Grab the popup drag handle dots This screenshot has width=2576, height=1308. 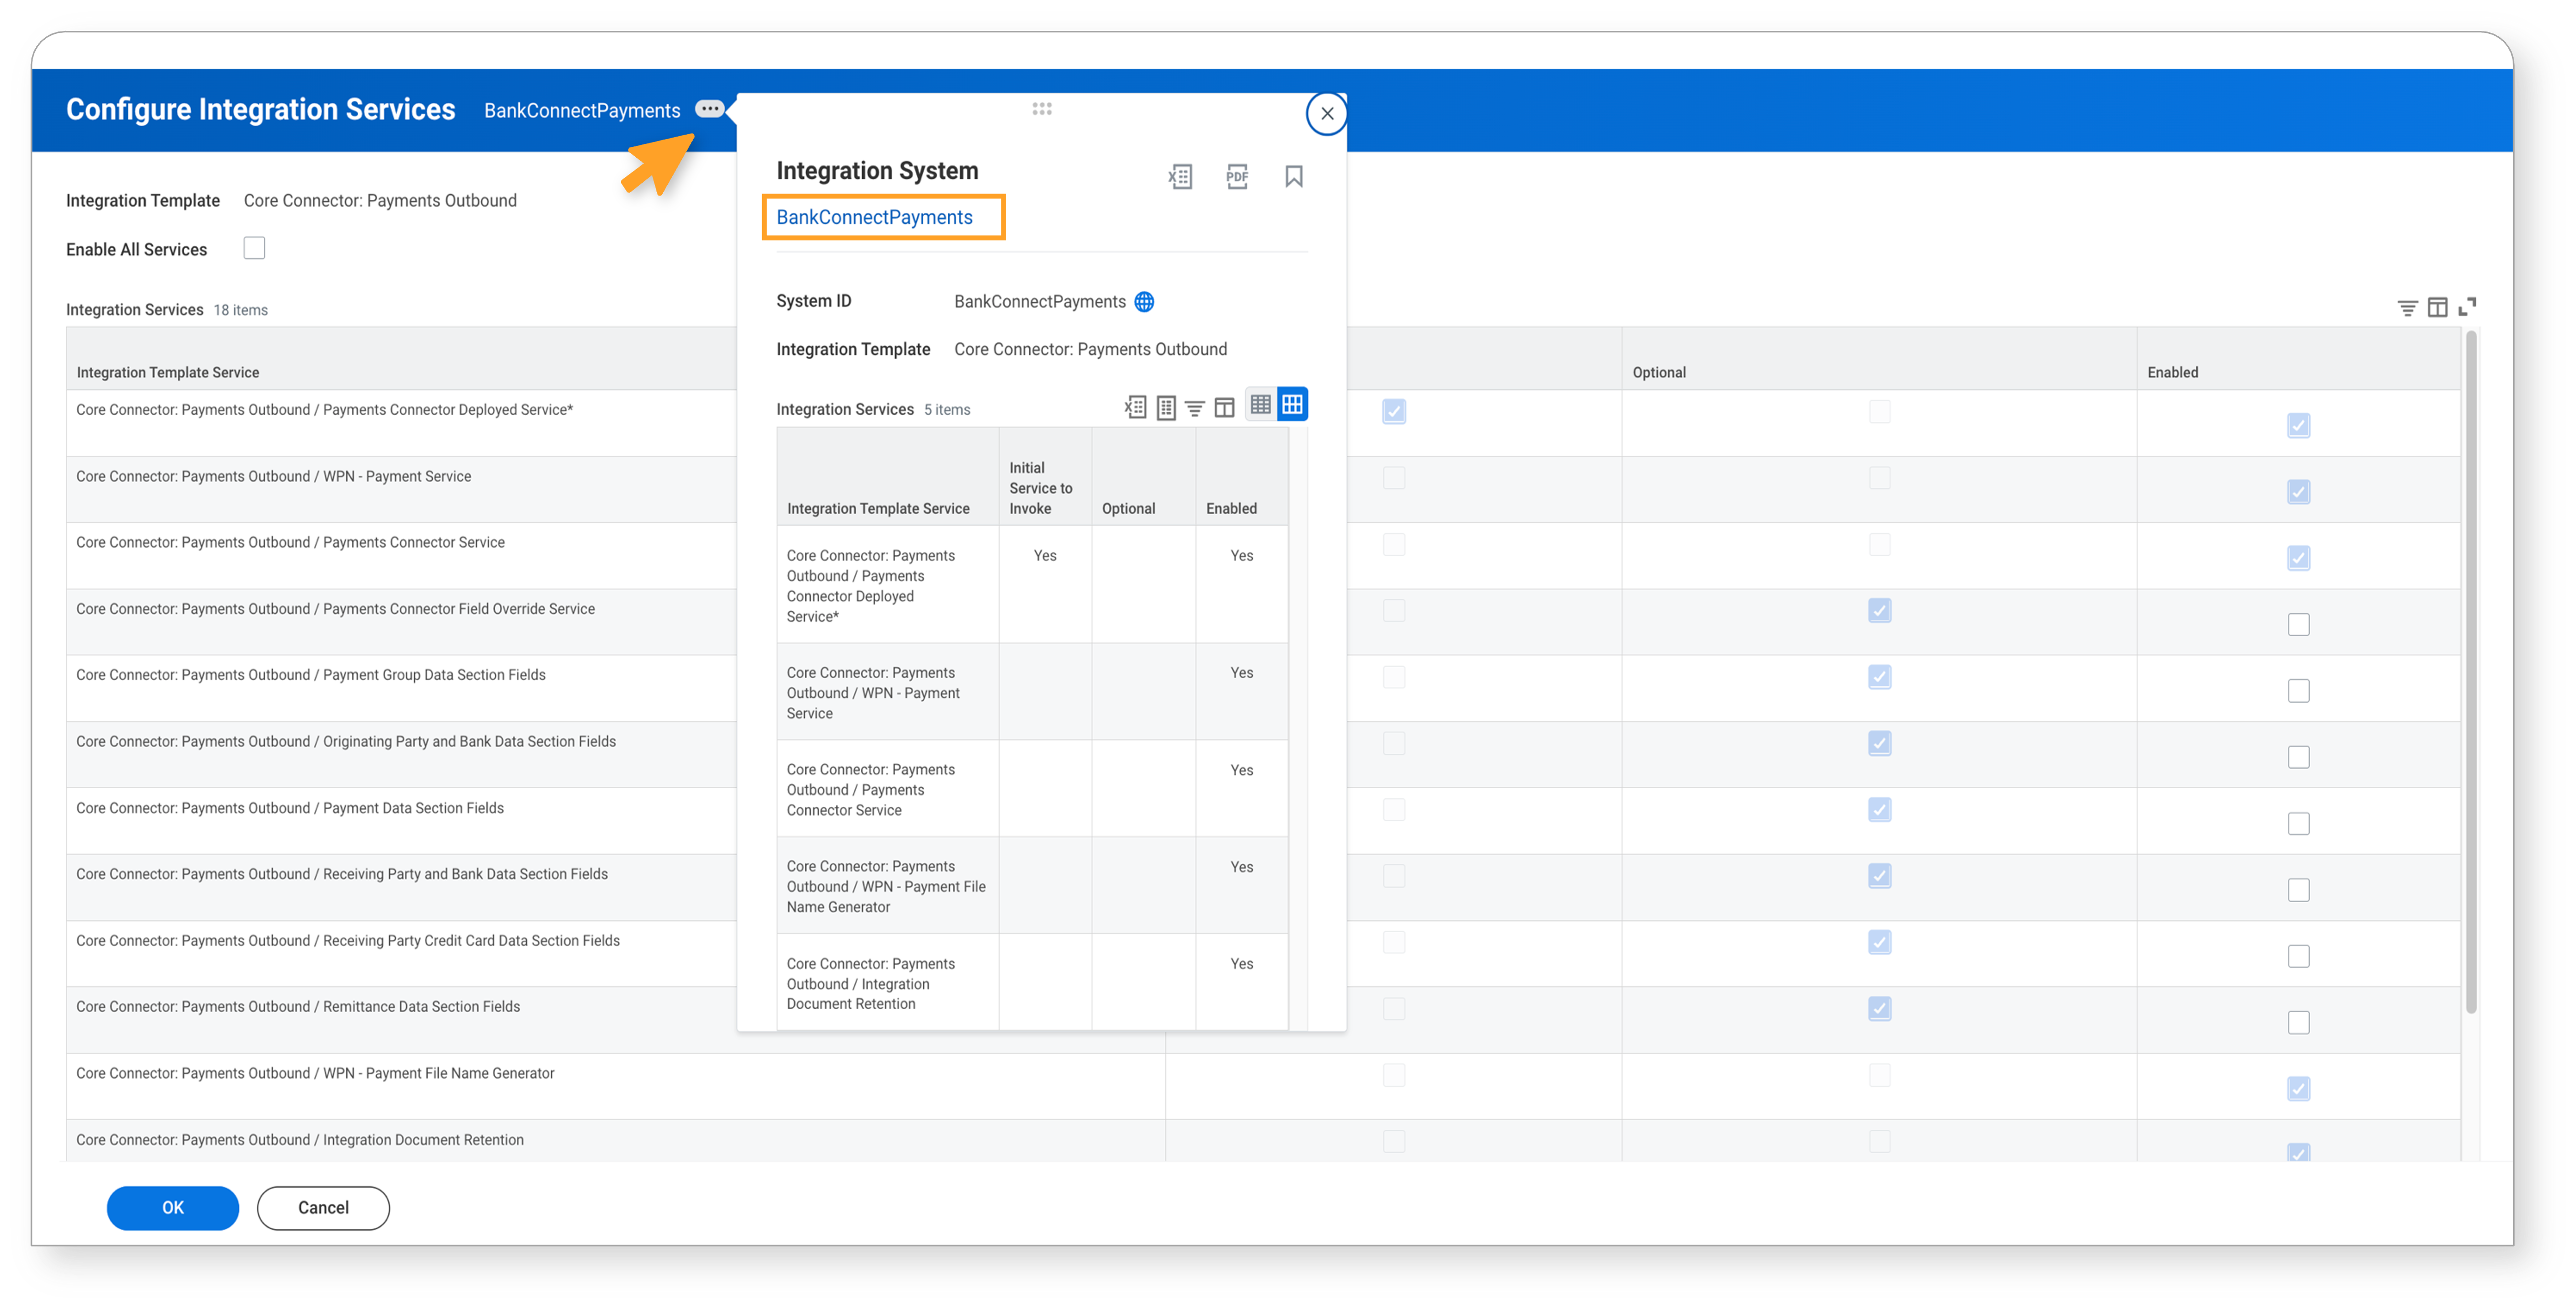click(x=1041, y=109)
